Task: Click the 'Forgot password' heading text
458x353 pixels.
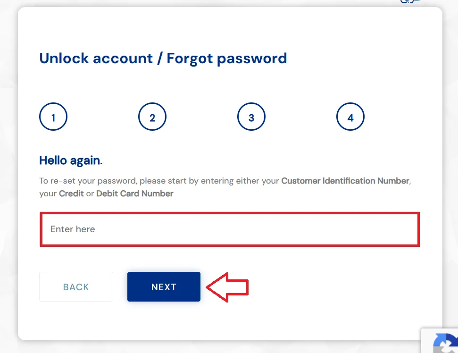Action: click(x=227, y=59)
